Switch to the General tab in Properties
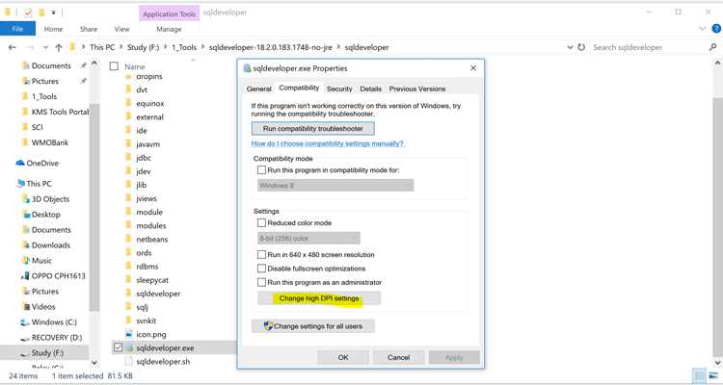 [258, 89]
